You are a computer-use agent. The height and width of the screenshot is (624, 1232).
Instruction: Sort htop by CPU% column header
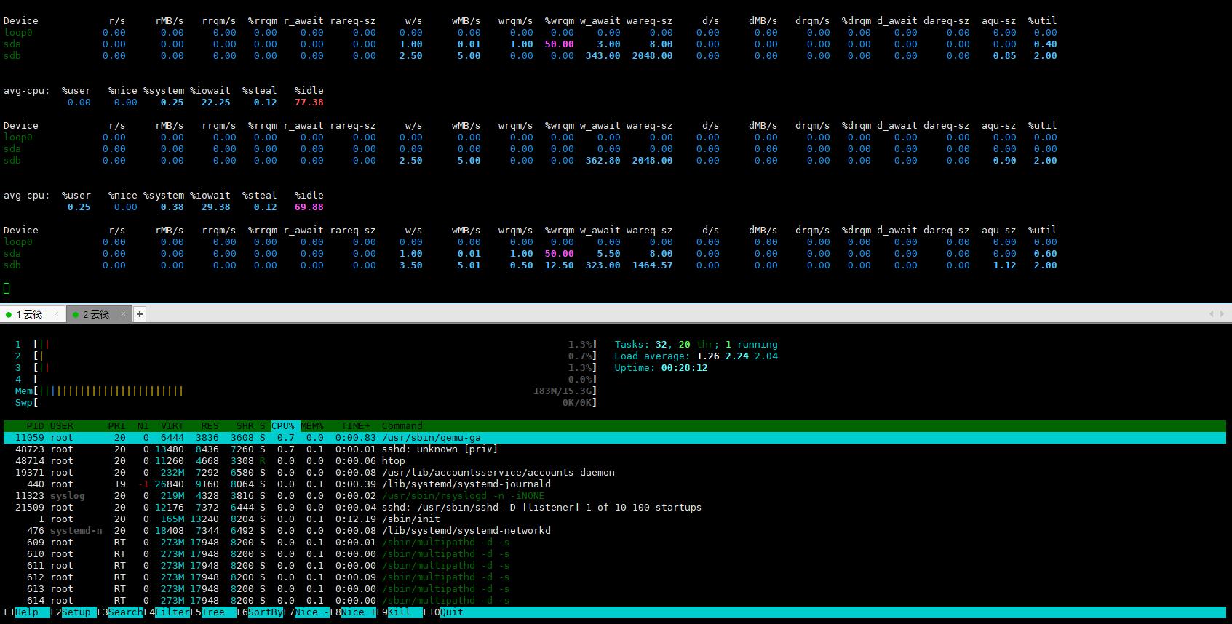283,426
